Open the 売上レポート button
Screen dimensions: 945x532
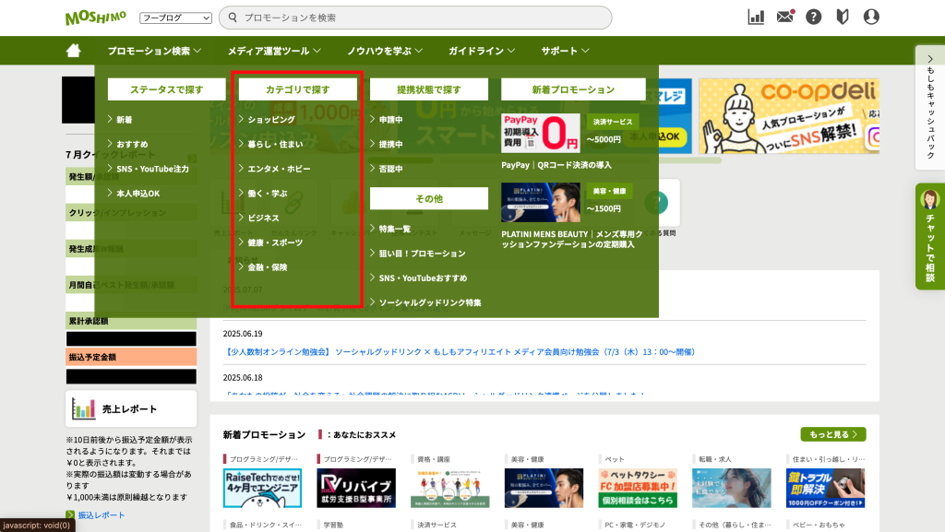pos(131,409)
